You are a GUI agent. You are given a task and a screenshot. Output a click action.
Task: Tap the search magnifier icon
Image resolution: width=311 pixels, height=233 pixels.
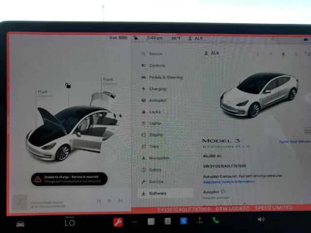click(143, 53)
